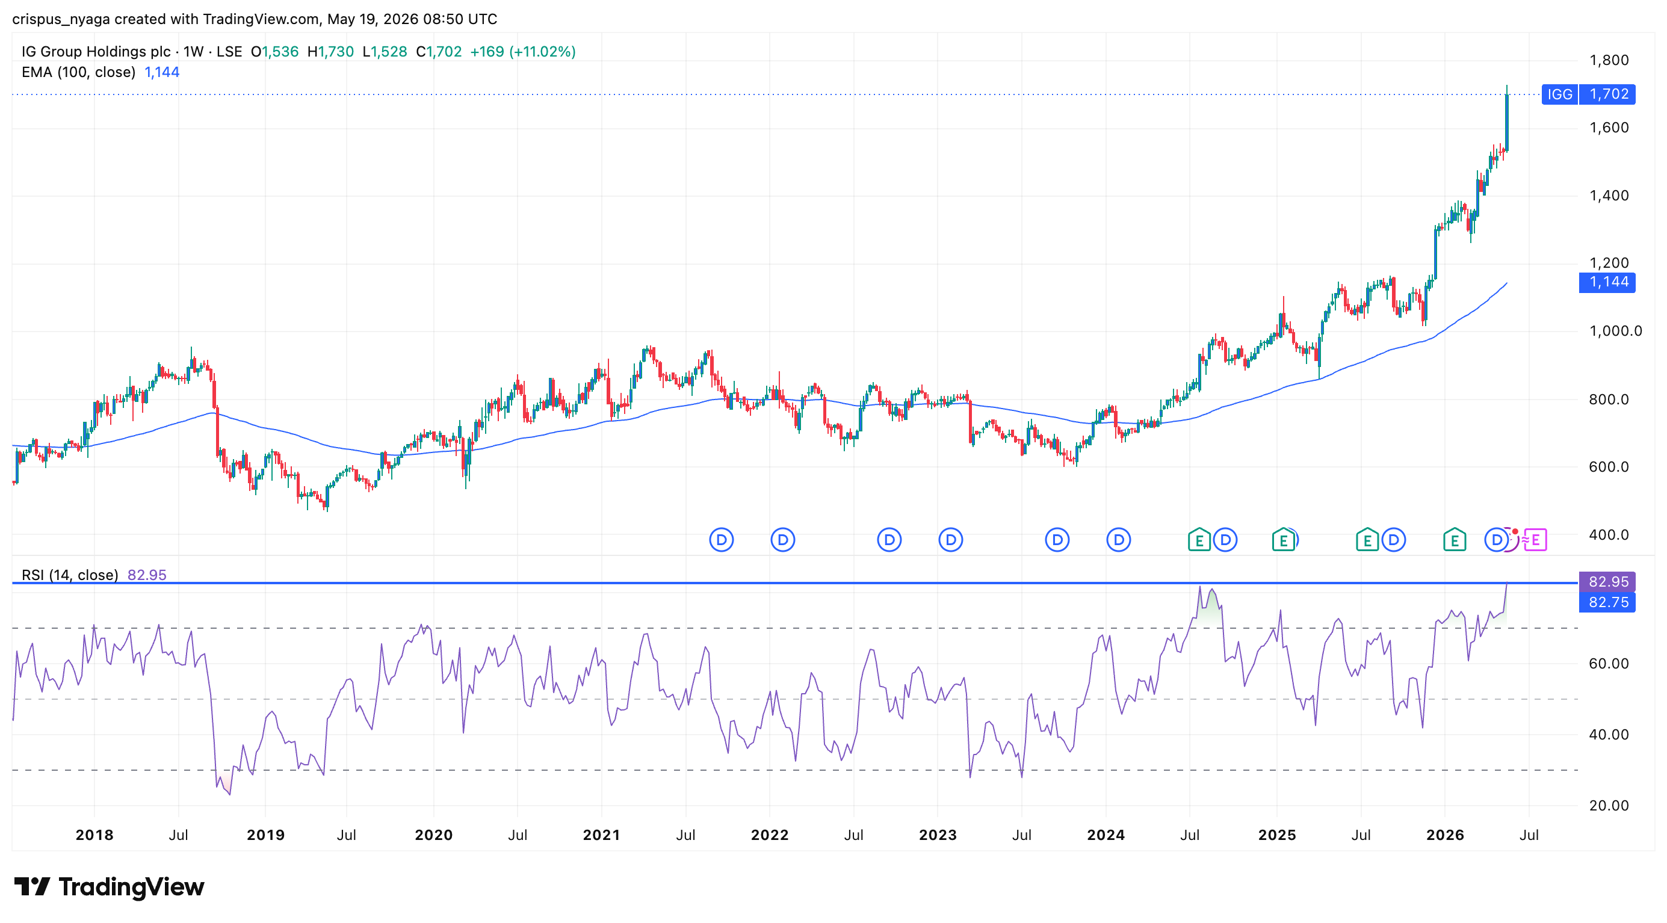Screen dimensions: 1667x923
Task: Click the RSI (14, close) legend
Action: click(x=69, y=575)
